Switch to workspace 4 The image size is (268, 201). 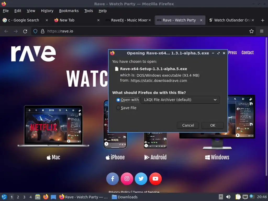31,197
